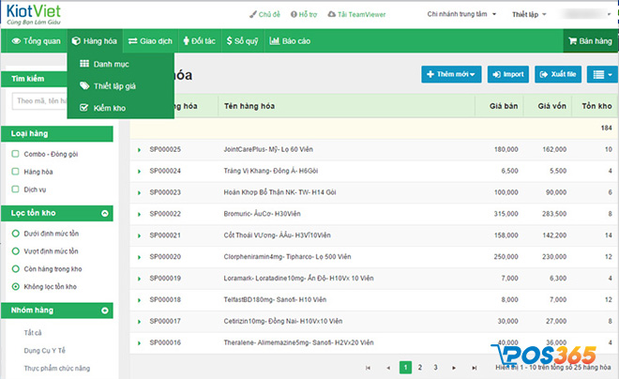
Task: Check the Hàng hóa product type checkbox
Action: (x=15, y=172)
